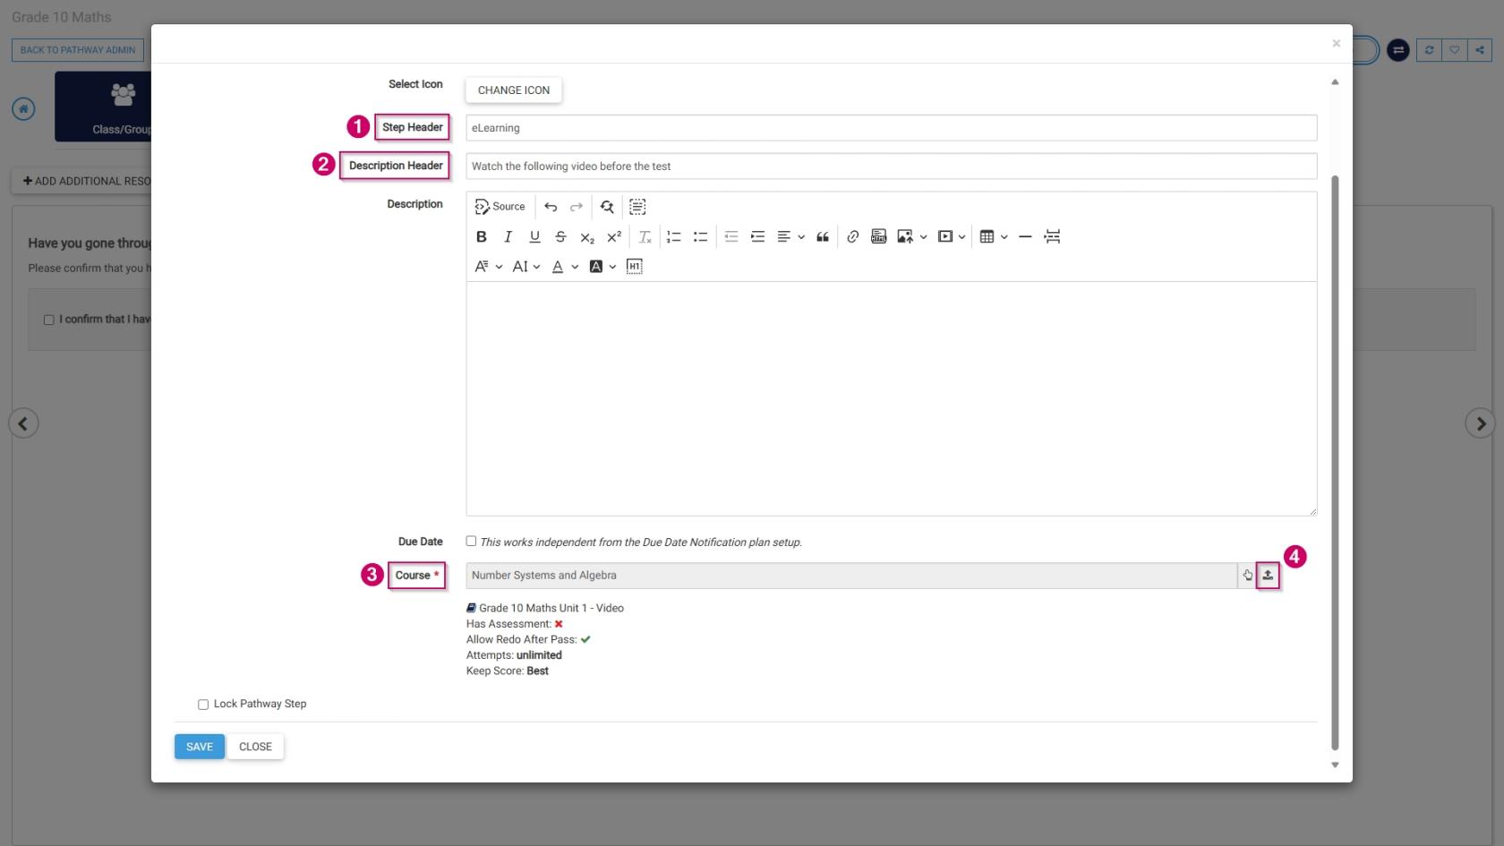Open the Source code view in editor

pyautogui.click(x=500, y=207)
